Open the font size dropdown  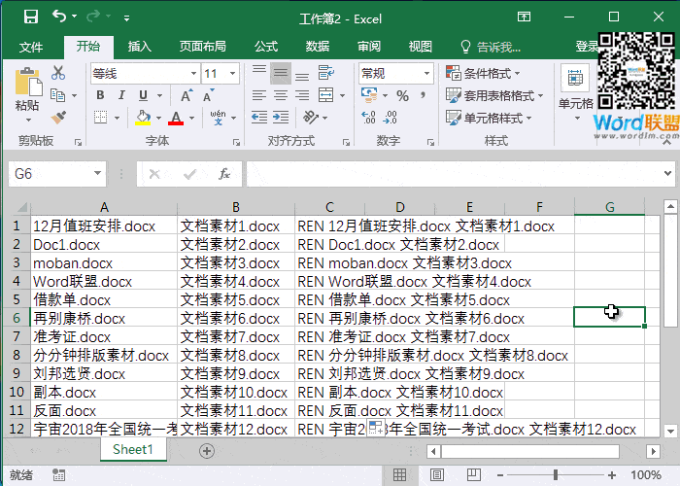[x=233, y=73]
